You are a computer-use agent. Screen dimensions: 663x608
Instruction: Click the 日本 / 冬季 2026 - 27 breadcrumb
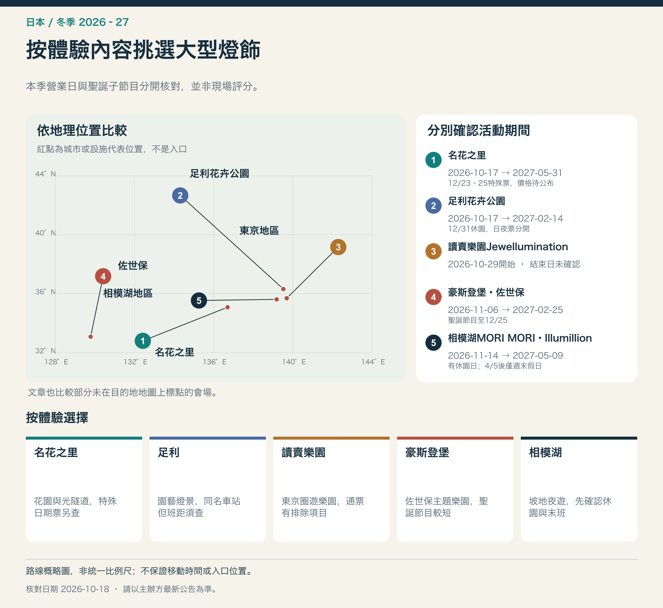[x=77, y=22]
